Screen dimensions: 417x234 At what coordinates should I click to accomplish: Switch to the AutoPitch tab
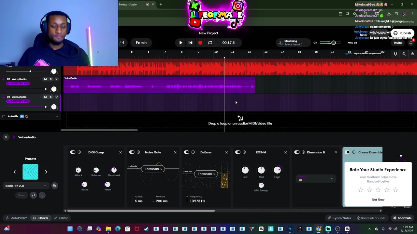[17, 218]
